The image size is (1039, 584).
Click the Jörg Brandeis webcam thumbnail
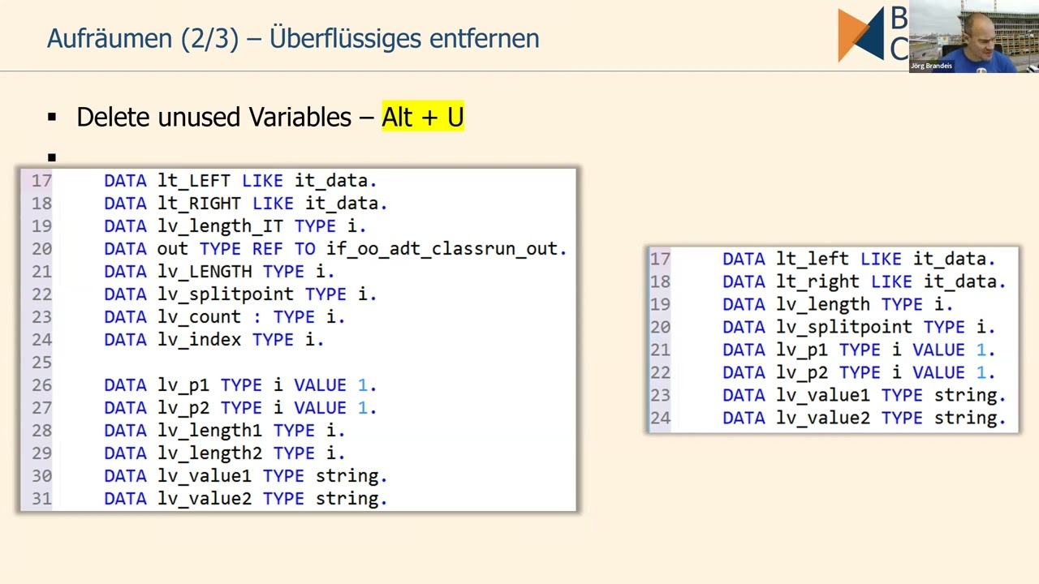(x=974, y=36)
